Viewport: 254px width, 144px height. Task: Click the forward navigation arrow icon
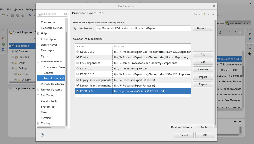(x=204, y=14)
